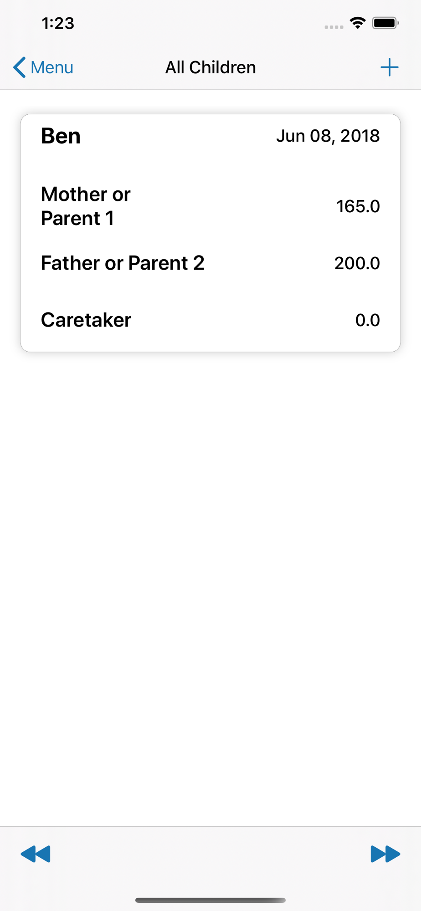The height and width of the screenshot is (911, 421).
Task: Tap the back chevron icon
Action: point(19,67)
